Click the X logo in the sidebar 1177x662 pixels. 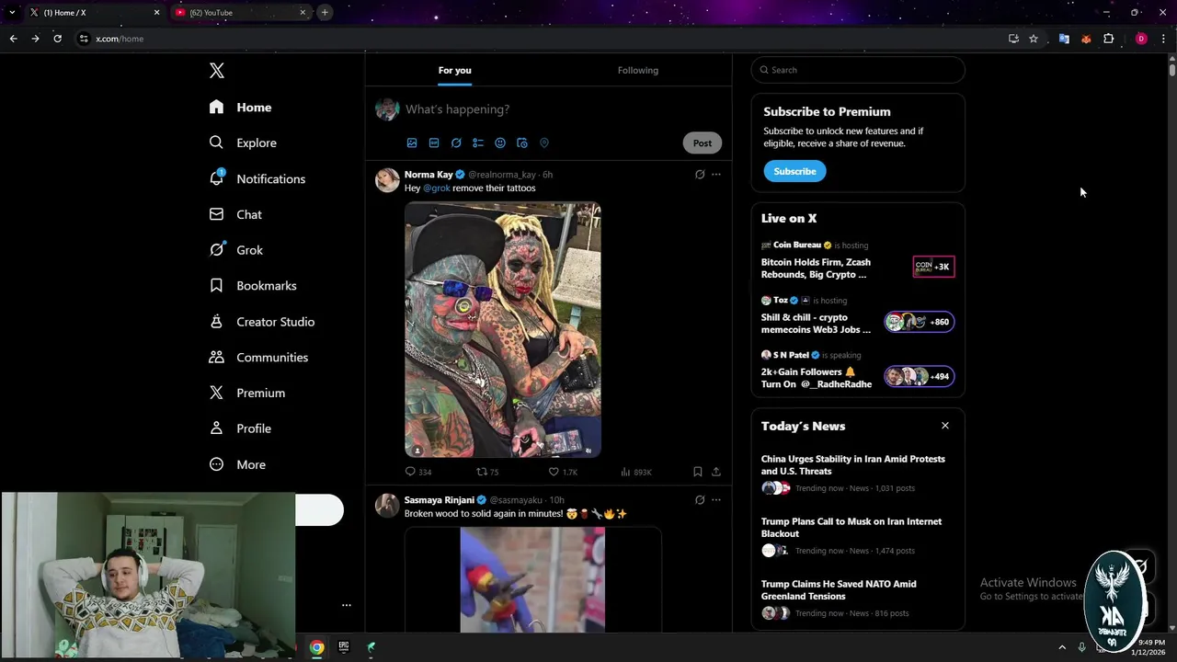[x=217, y=71]
